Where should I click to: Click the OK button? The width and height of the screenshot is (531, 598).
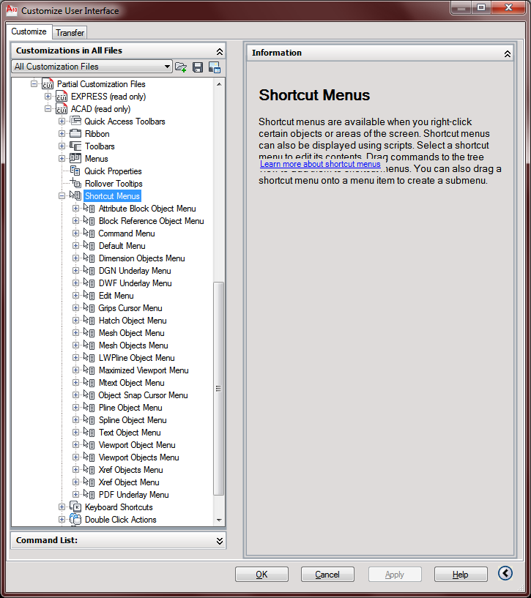point(261,575)
